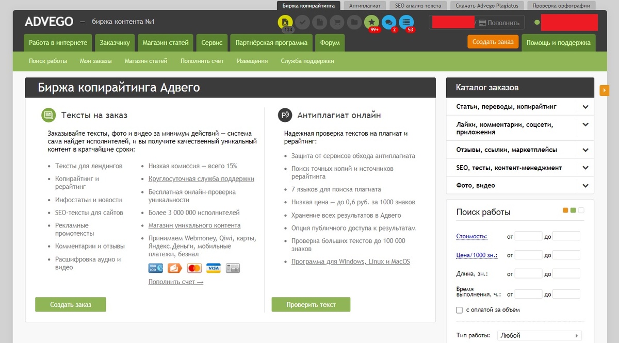Toggle the с оплатой за объем checkbox
Viewport: 619px width, 343px height.
[460, 310]
